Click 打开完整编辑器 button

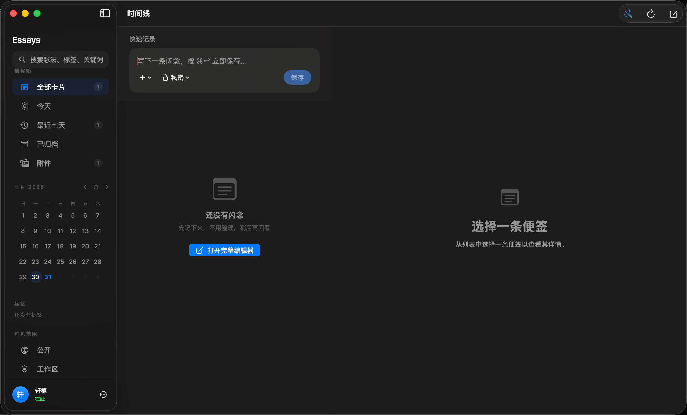[224, 250]
